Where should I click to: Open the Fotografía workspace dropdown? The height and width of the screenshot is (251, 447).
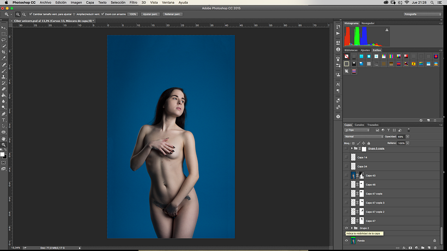click(422, 14)
